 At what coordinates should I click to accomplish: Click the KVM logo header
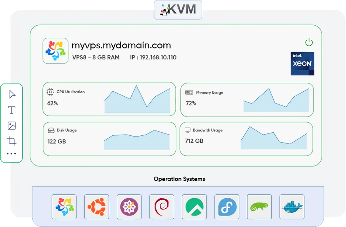(x=178, y=10)
